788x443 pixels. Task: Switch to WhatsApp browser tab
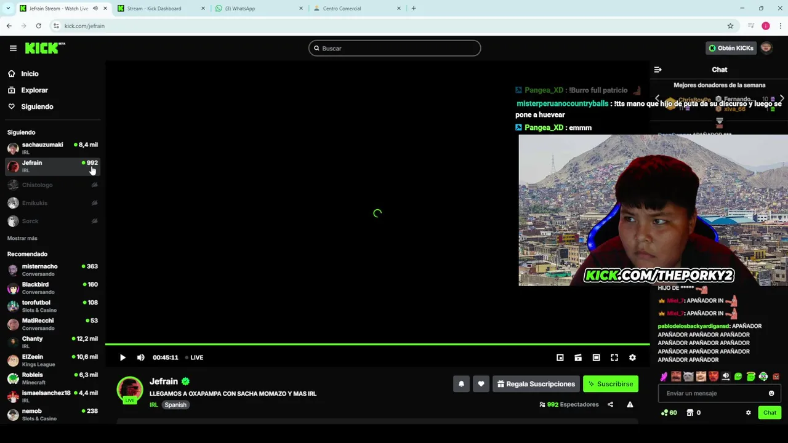259,9
